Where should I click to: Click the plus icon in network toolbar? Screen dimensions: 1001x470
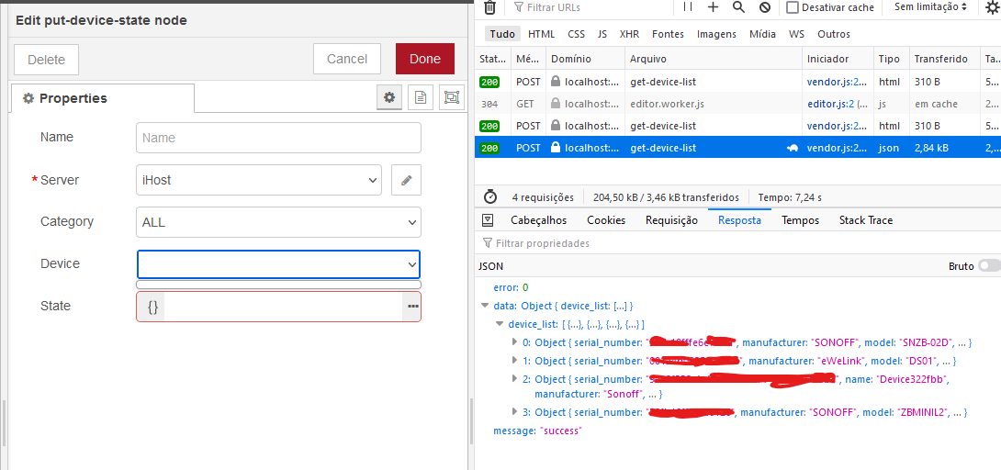click(x=713, y=7)
